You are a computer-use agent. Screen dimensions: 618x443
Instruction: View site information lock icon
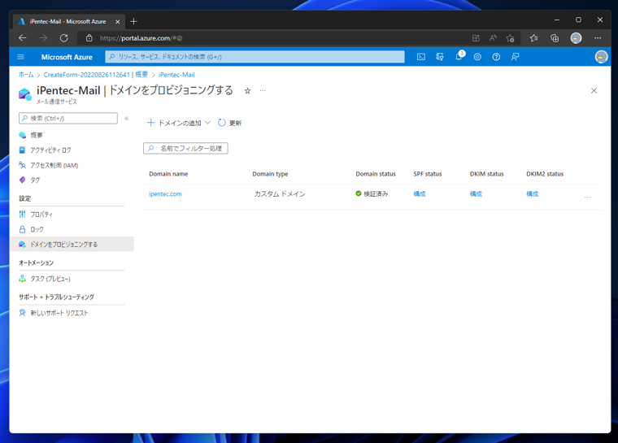pos(89,38)
